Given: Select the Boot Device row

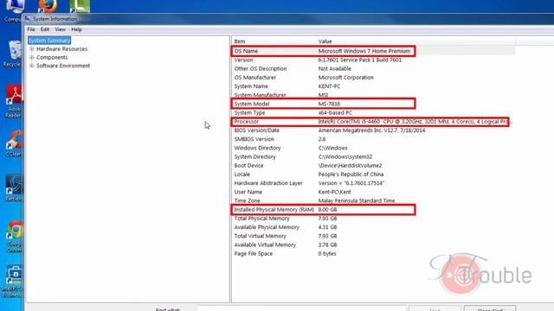Looking at the screenshot, I should 373,166.
